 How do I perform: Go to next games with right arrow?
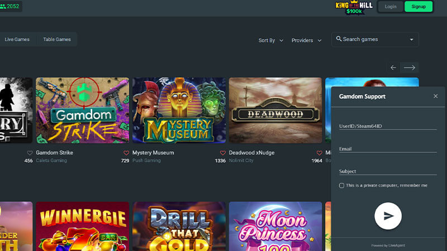[x=410, y=67]
